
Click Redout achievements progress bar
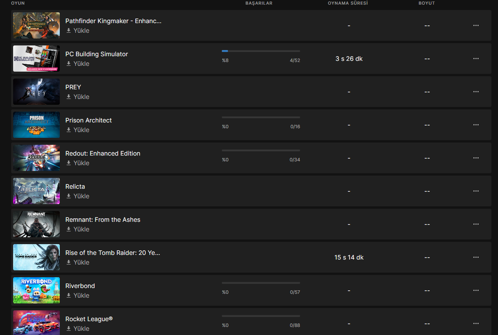261,150
